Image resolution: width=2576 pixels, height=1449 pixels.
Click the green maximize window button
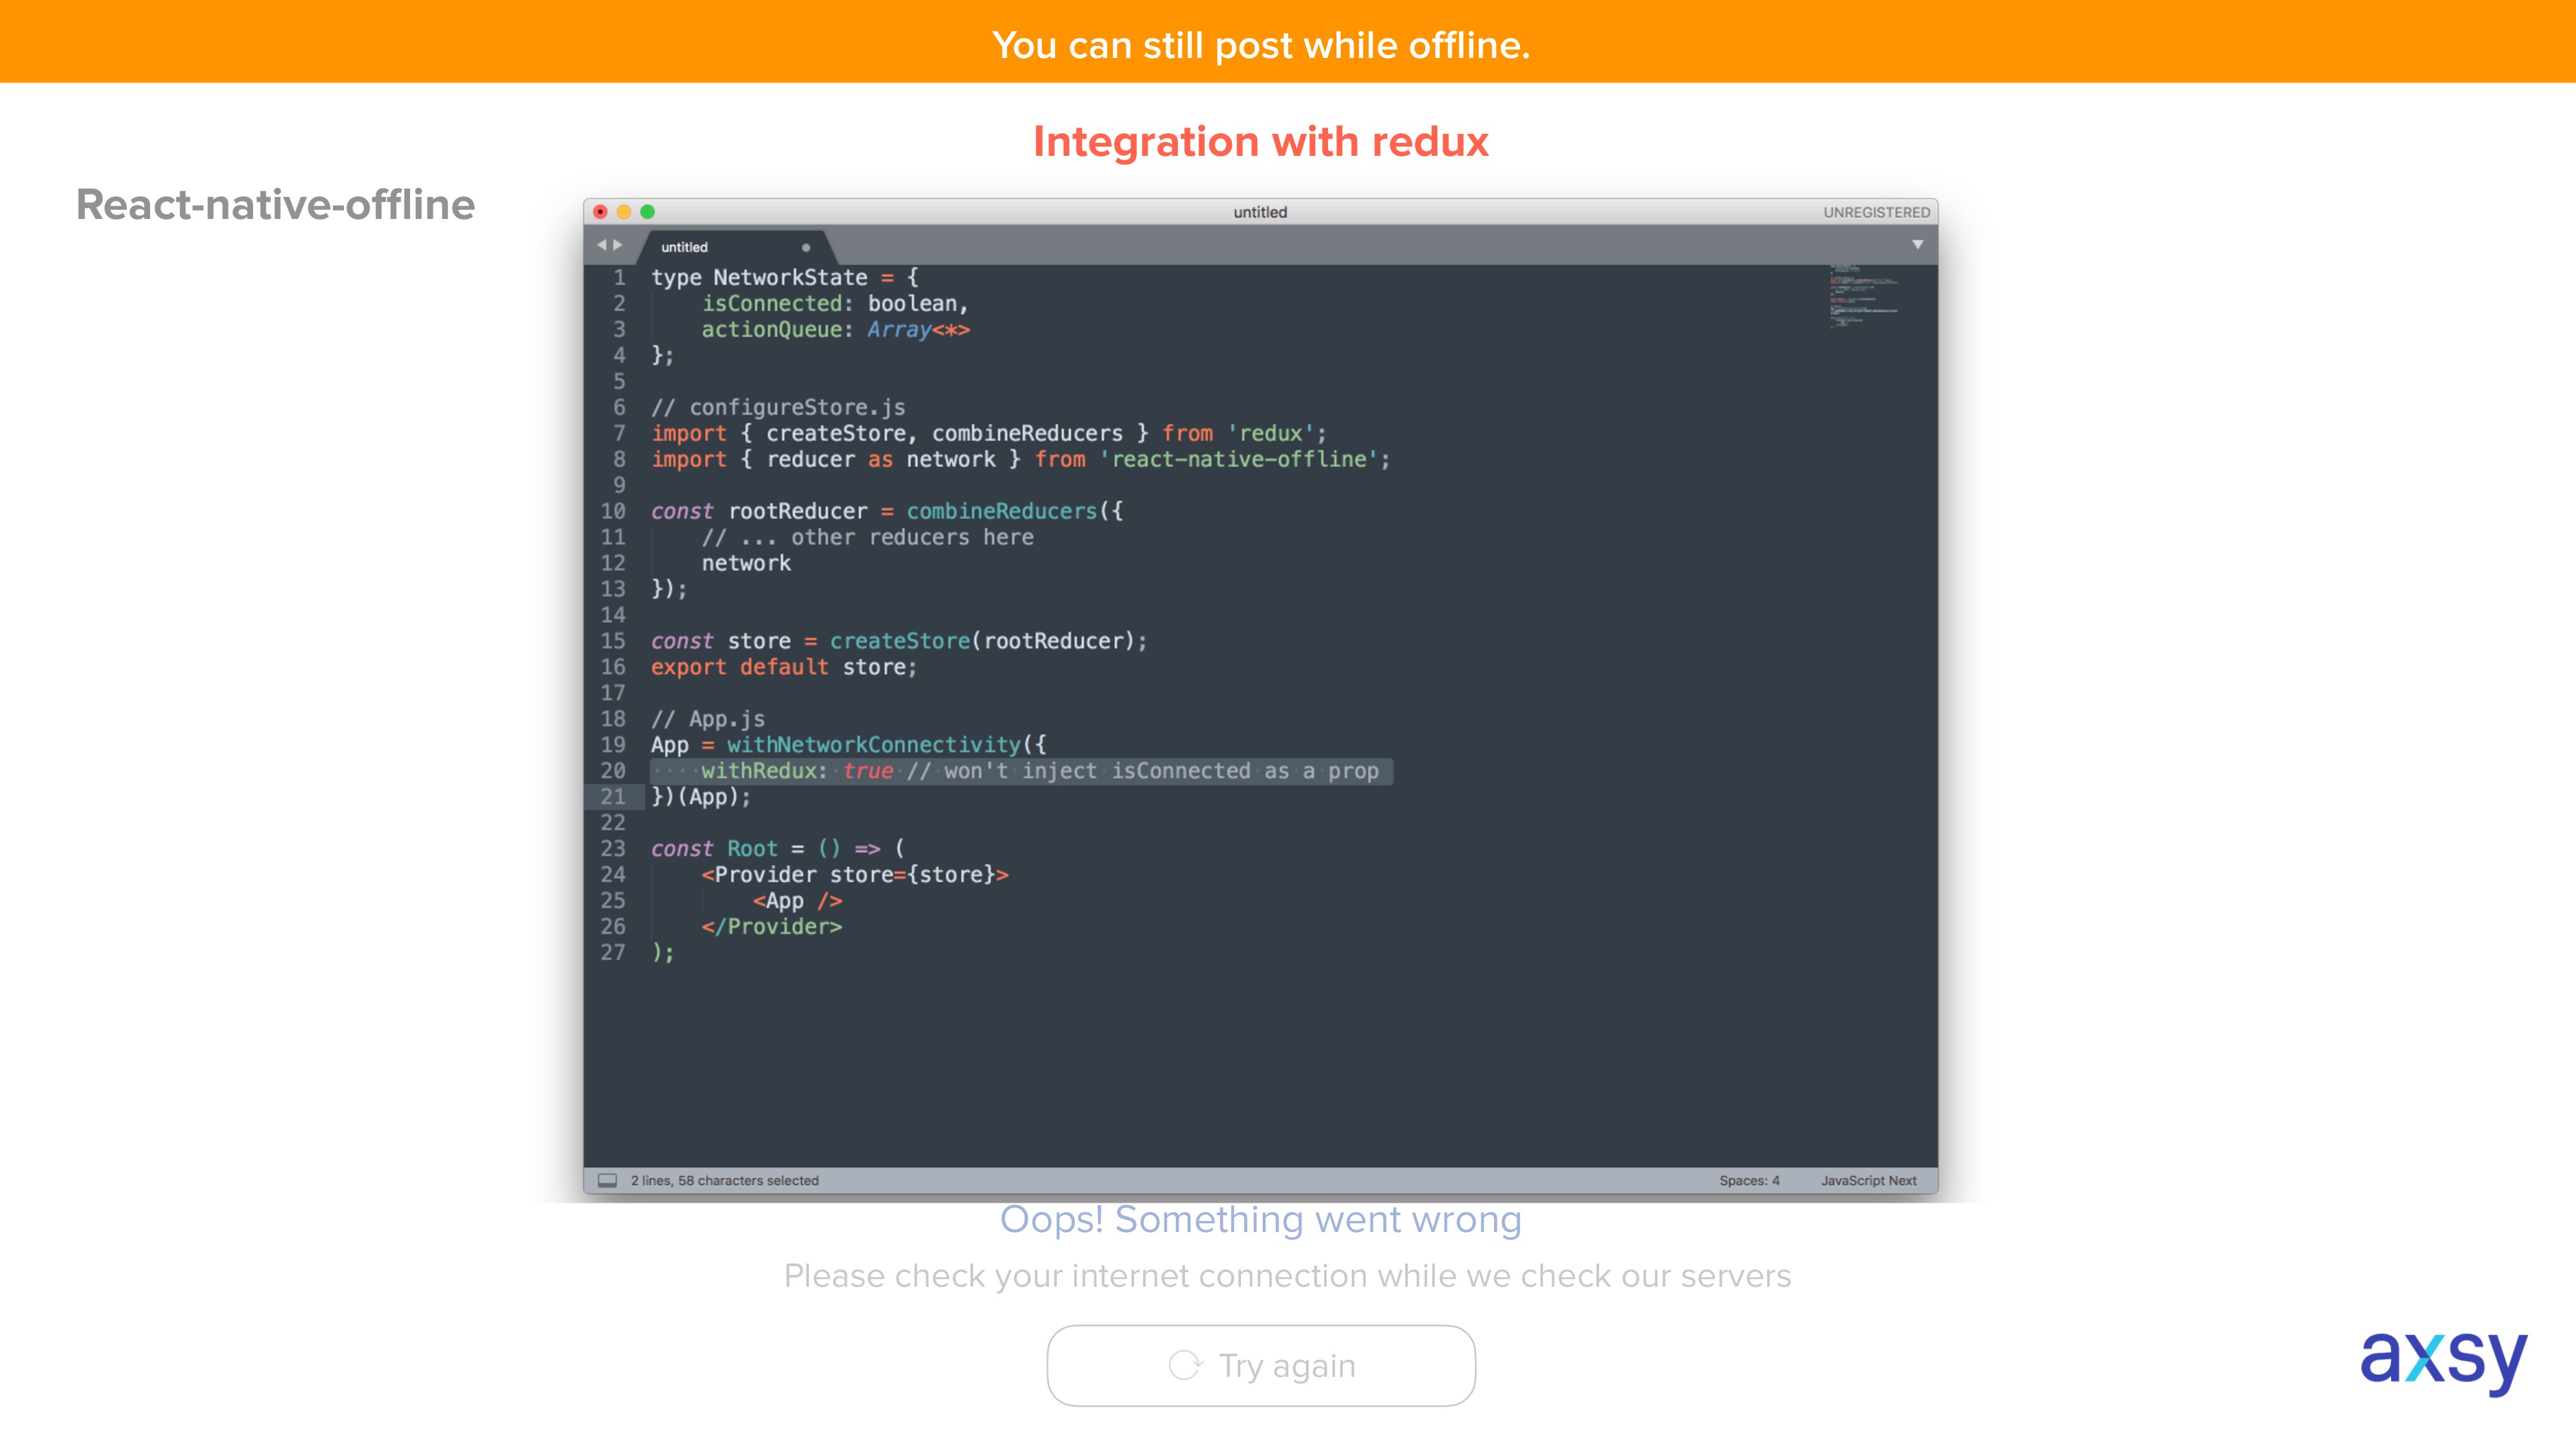click(648, 212)
